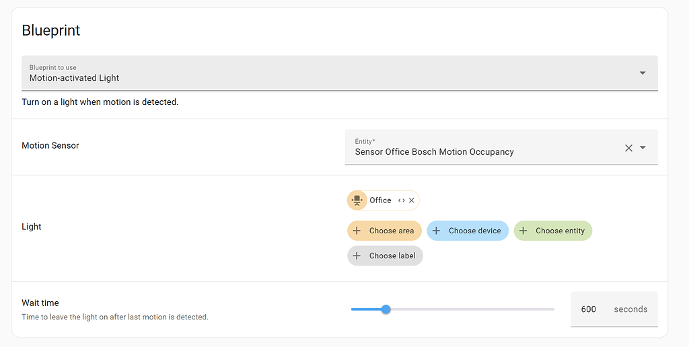Click the plus icon in Choose device

click(436, 231)
